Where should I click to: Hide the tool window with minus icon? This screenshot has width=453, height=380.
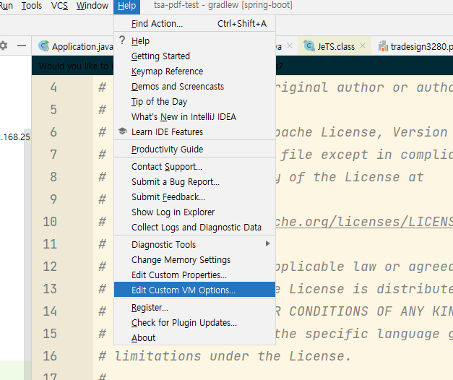tap(22, 46)
